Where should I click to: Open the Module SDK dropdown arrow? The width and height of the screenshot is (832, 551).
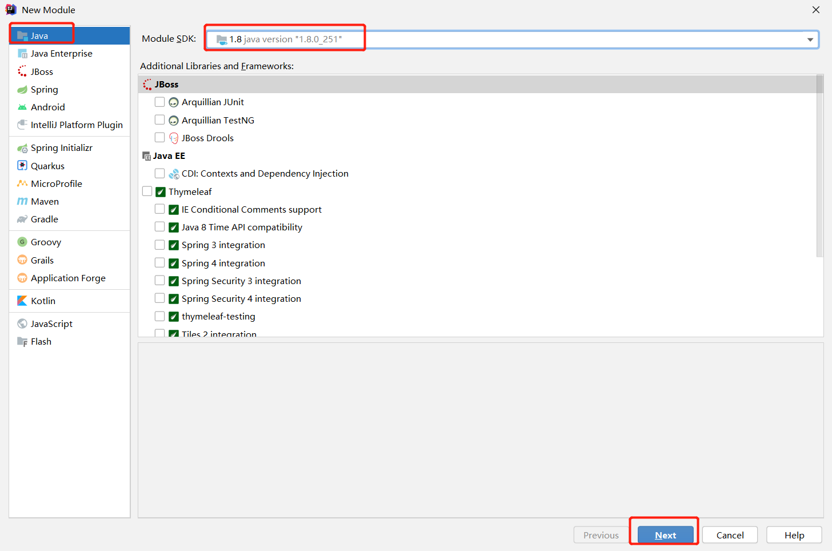coord(810,39)
